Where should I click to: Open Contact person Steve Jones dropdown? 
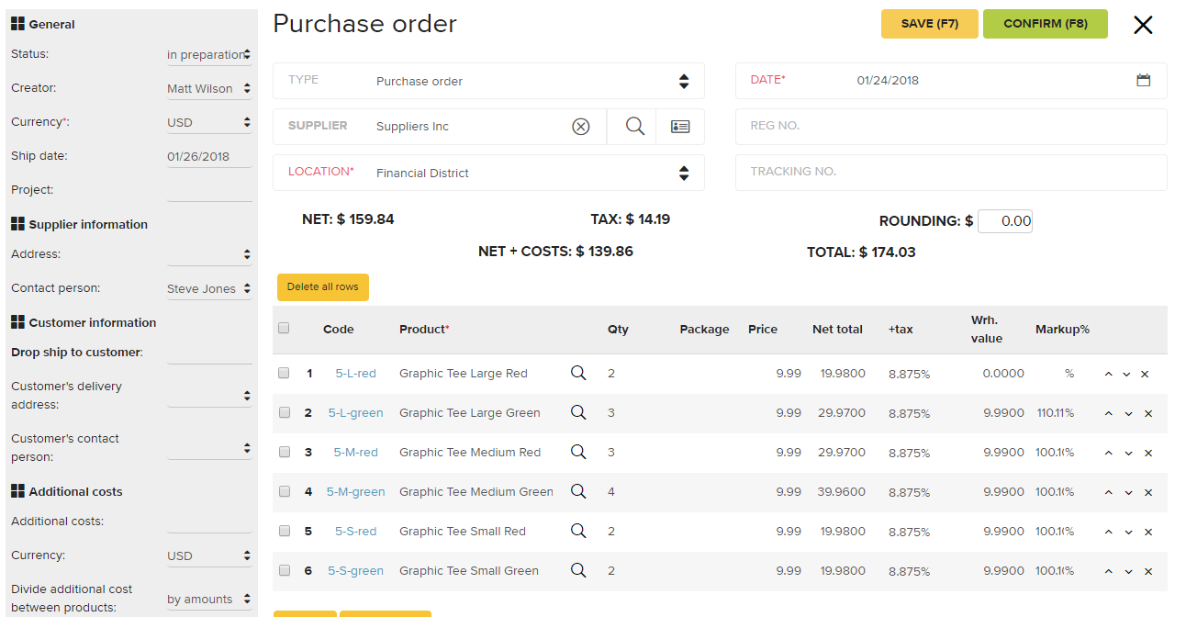point(209,289)
